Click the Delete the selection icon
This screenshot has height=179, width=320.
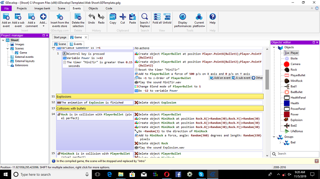click(x=78, y=16)
